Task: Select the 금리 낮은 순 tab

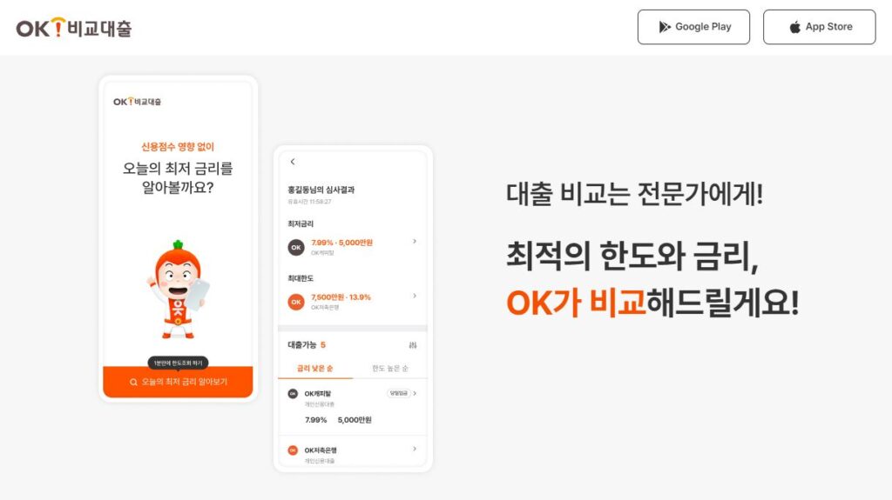Action: (x=315, y=368)
